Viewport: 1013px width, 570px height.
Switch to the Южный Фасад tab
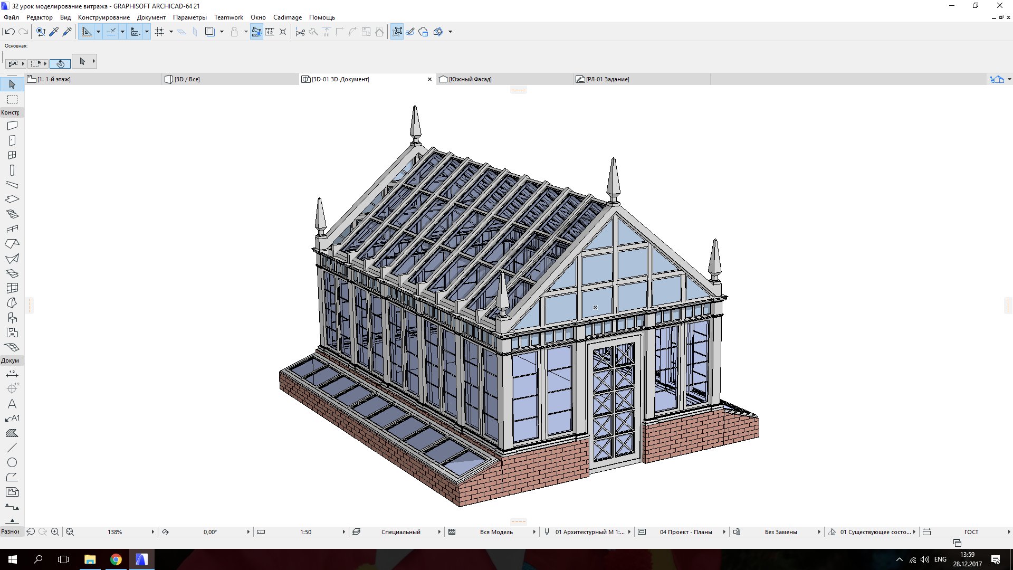click(x=470, y=79)
